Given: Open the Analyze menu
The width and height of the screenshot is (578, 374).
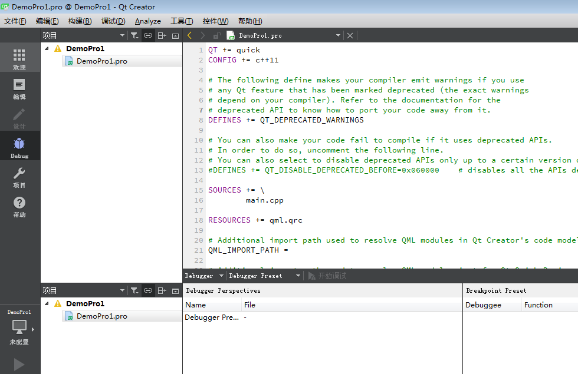Looking at the screenshot, I should point(147,21).
